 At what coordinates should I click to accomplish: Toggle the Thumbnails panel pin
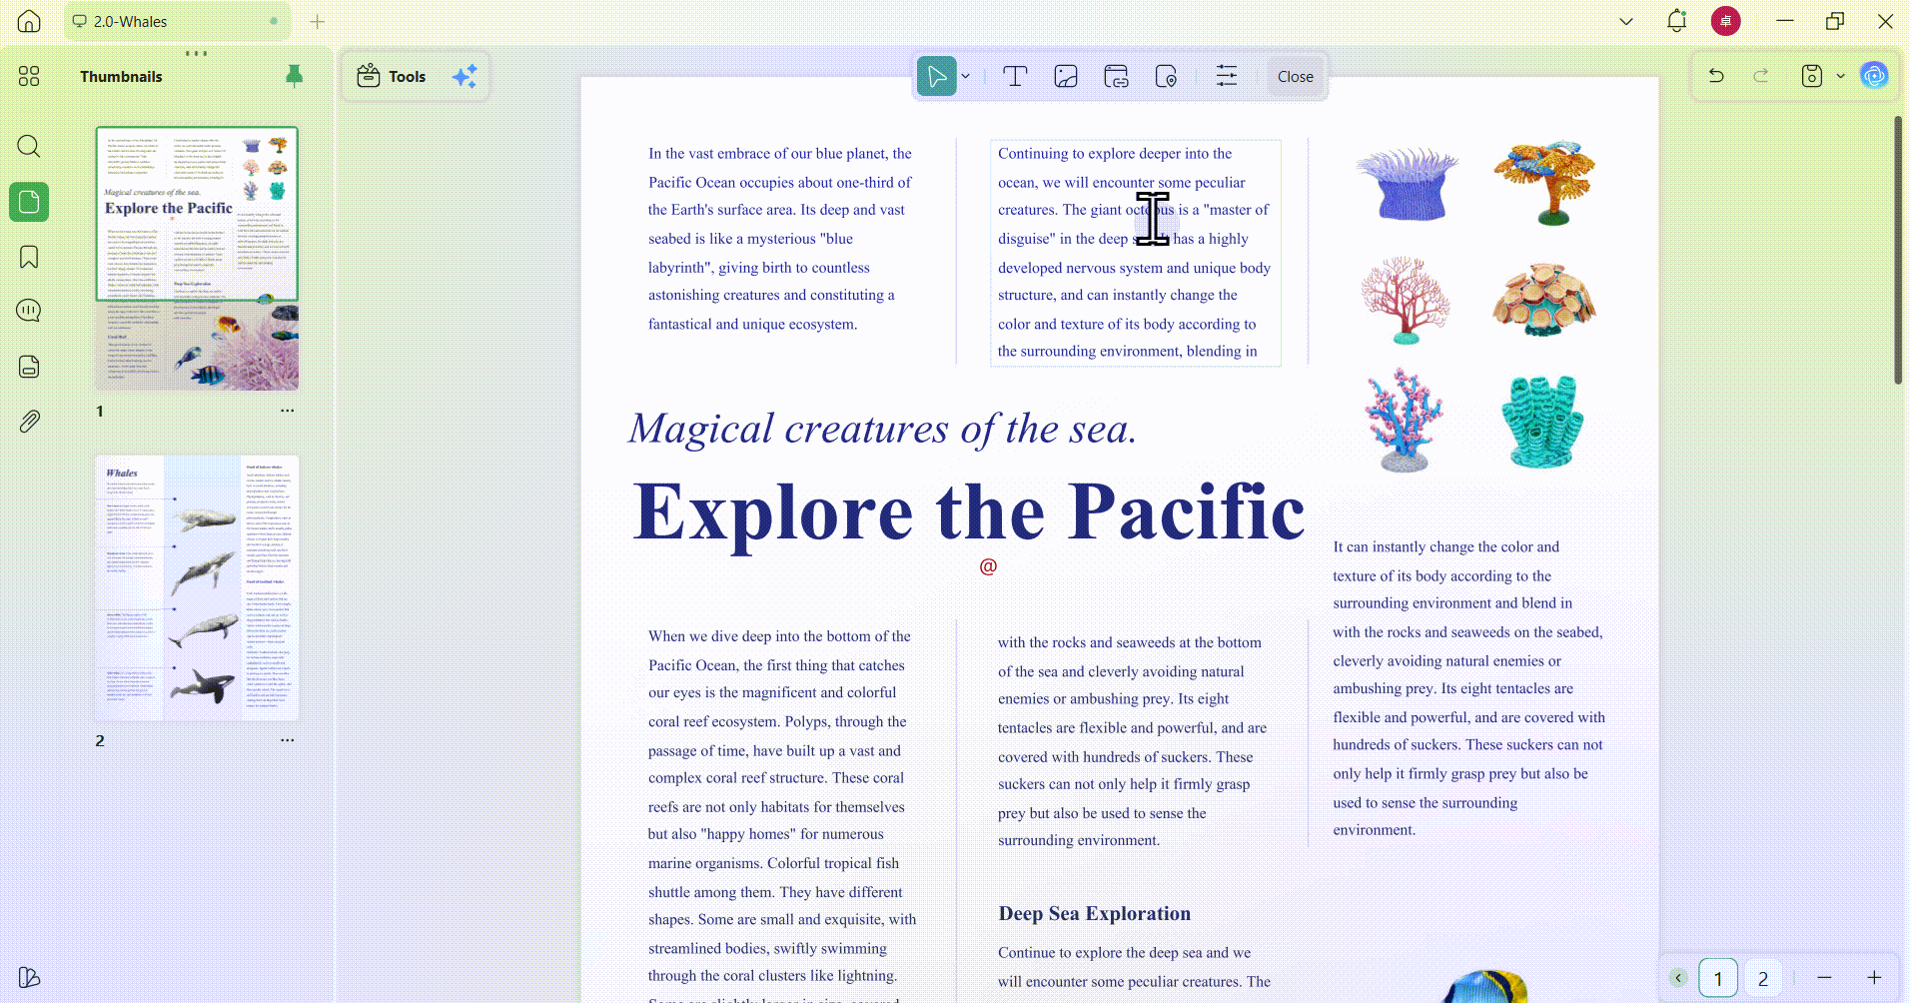tap(294, 76)
